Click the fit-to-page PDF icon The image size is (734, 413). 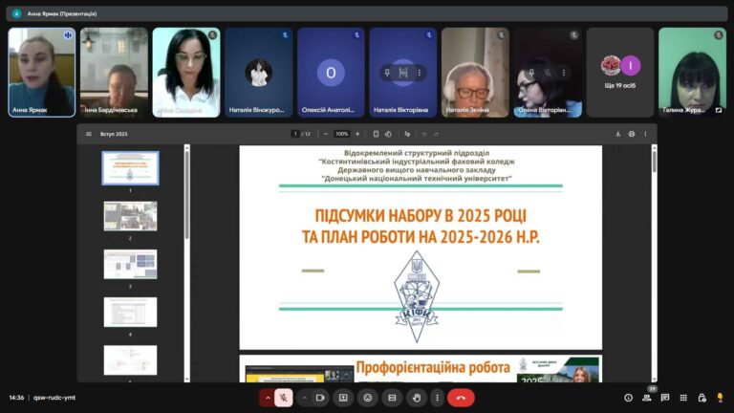coord(376,134)
